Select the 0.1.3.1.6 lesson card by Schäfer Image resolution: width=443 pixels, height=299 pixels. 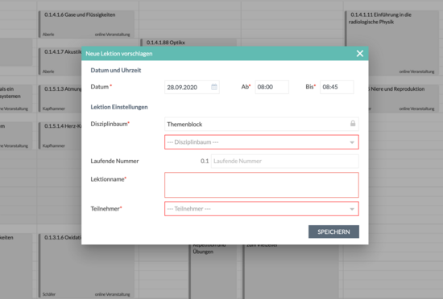(60, 265)
